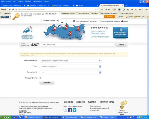Click the orange Найти button in toolbar

point(110,17)
